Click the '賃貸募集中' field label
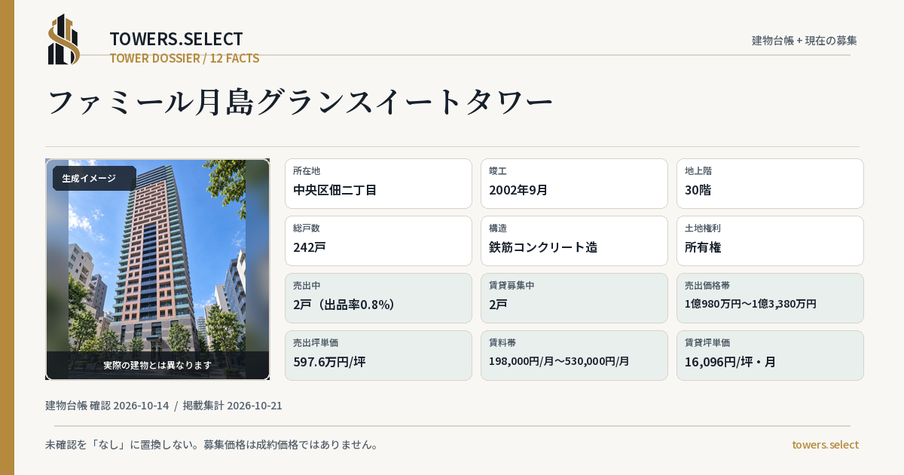904x475 pixels. [x=512, y=286]
